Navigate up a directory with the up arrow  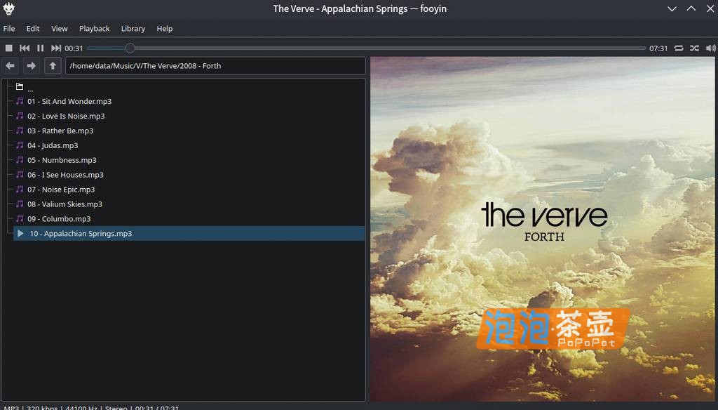(53, 65)
